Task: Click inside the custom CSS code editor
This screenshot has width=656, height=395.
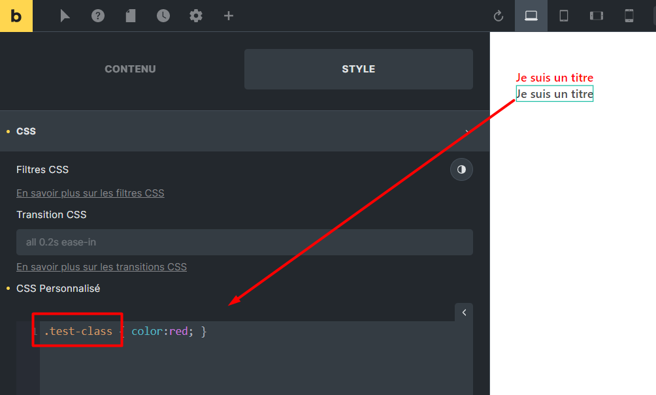Action: [x=256, y=358]
